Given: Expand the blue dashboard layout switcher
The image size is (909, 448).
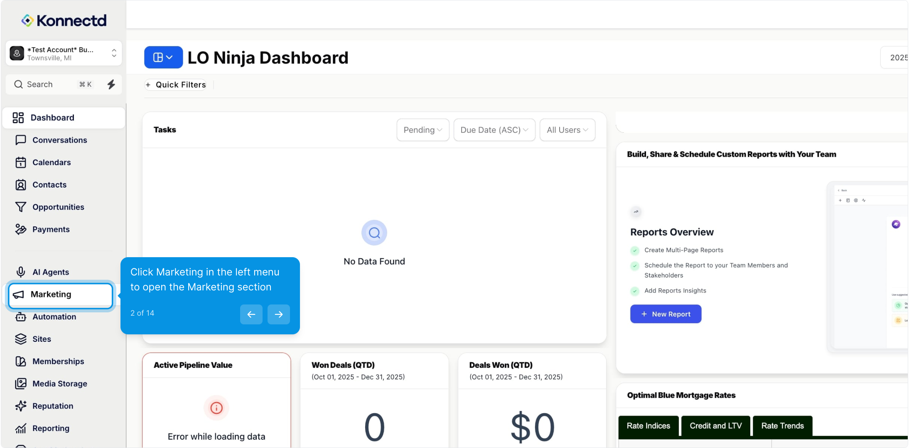Looking at the screenshot, I should point(163,58).
